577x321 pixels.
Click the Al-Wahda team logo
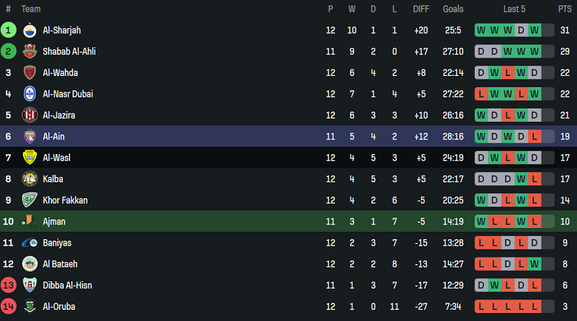[x=30, y=73]
